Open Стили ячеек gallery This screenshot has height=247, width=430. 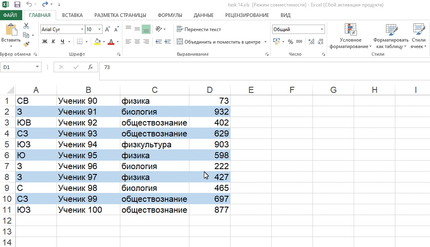418,36
